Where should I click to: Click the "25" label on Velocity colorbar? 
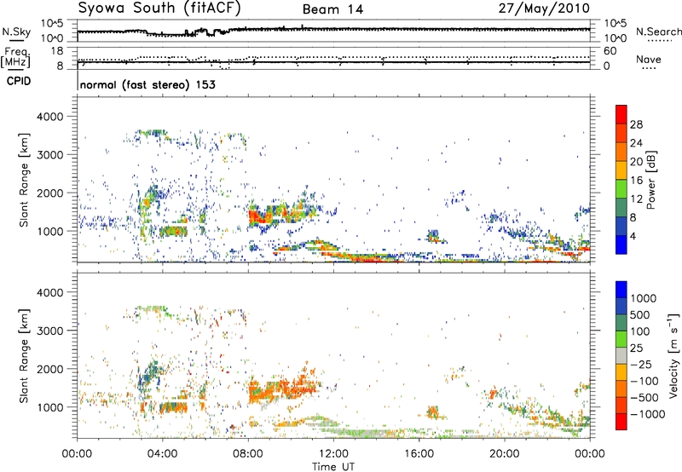(637, 348)
